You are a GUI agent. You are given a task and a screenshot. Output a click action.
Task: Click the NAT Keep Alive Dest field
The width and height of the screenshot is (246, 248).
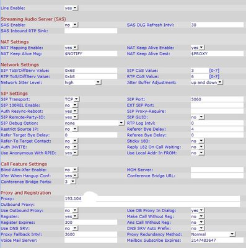217,54
